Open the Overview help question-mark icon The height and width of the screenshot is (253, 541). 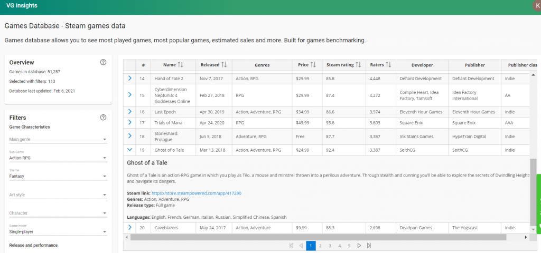[103, 62]
